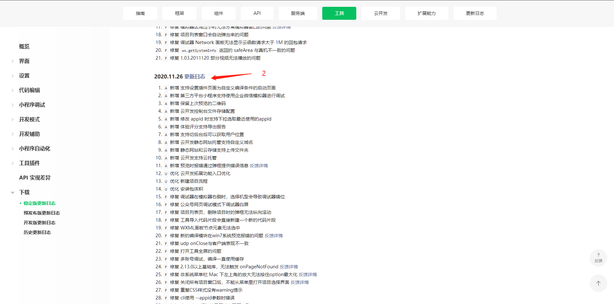Expand the 小程序调试 section chevron
614x304 pixels.
click(13, 105)
